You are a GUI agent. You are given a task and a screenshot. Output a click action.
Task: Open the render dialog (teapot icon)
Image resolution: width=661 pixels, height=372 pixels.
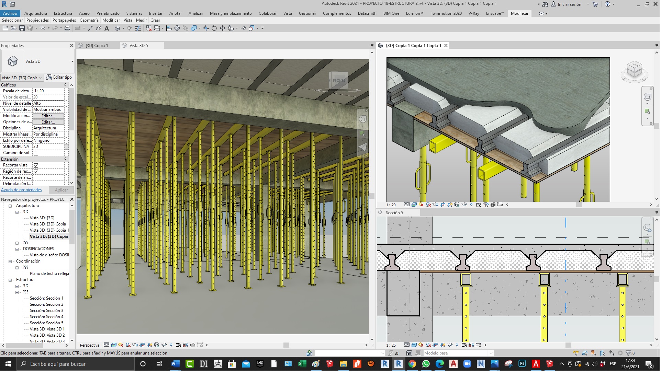tap(135, 345)
